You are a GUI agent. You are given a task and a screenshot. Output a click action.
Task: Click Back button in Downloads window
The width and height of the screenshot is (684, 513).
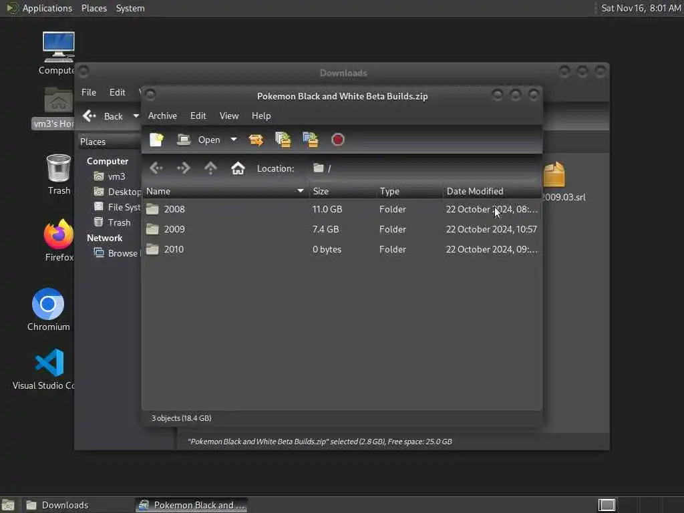click(x=104, y=116)
